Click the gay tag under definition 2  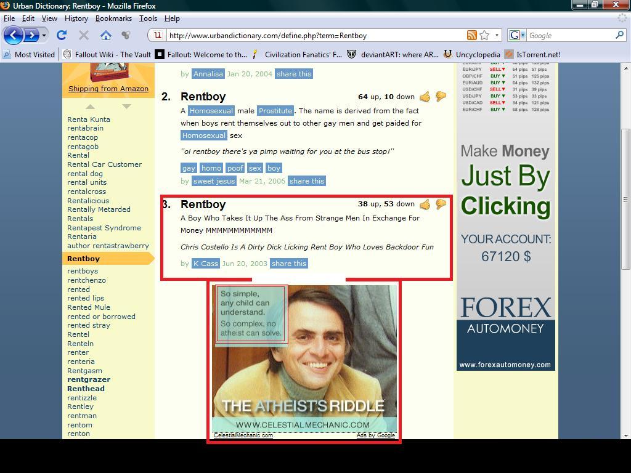[189, 168]
